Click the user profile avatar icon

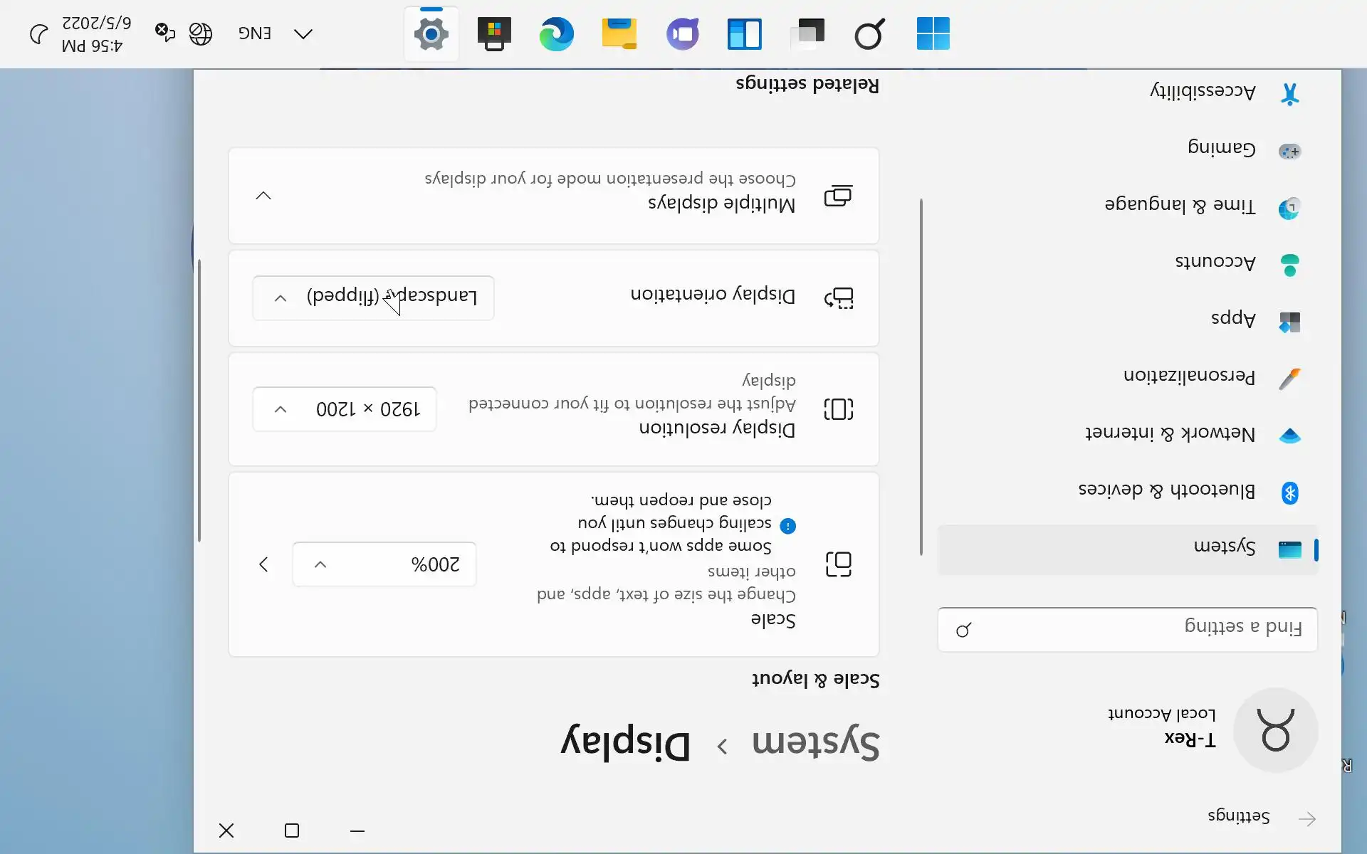coord(1275,730)
